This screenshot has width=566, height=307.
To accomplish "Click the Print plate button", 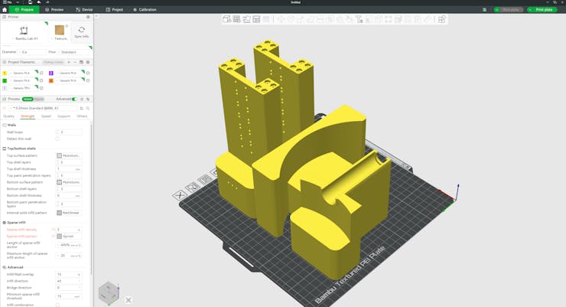I will [x=543, y=10].
